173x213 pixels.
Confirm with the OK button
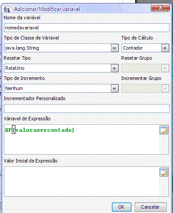(121, 207)
